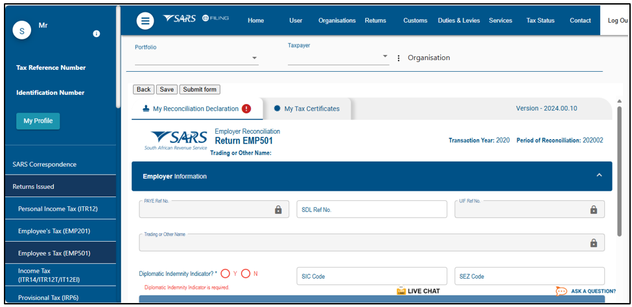Select Y for Diplomatic Indemnity Indicator
This screenshot has height=307, width=632.
coord(226,273)
